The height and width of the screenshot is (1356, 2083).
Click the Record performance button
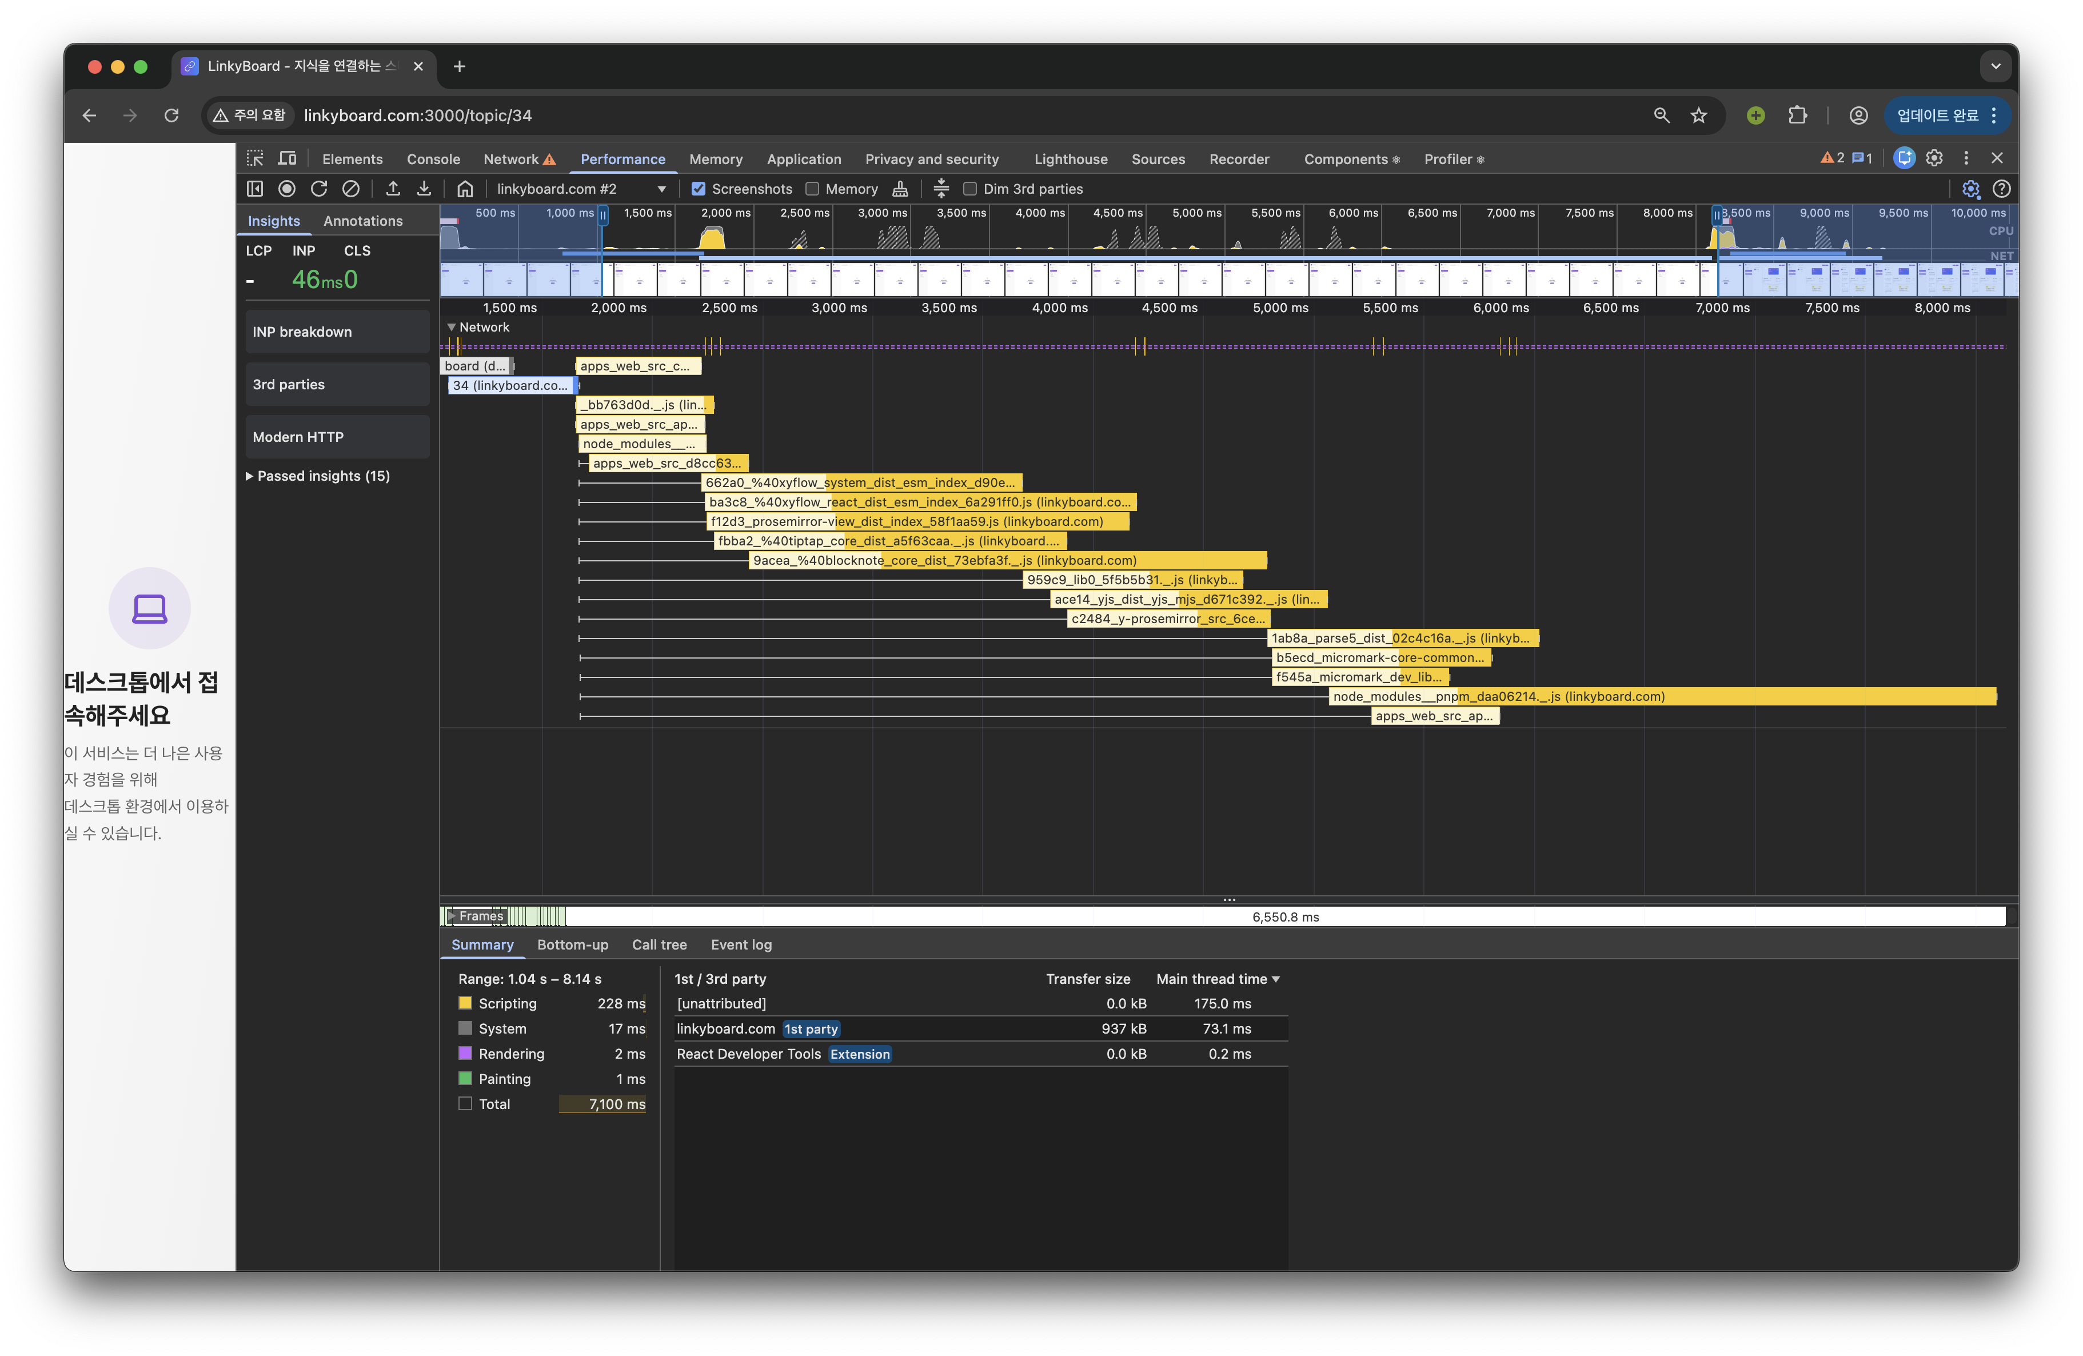pos(286,189)
